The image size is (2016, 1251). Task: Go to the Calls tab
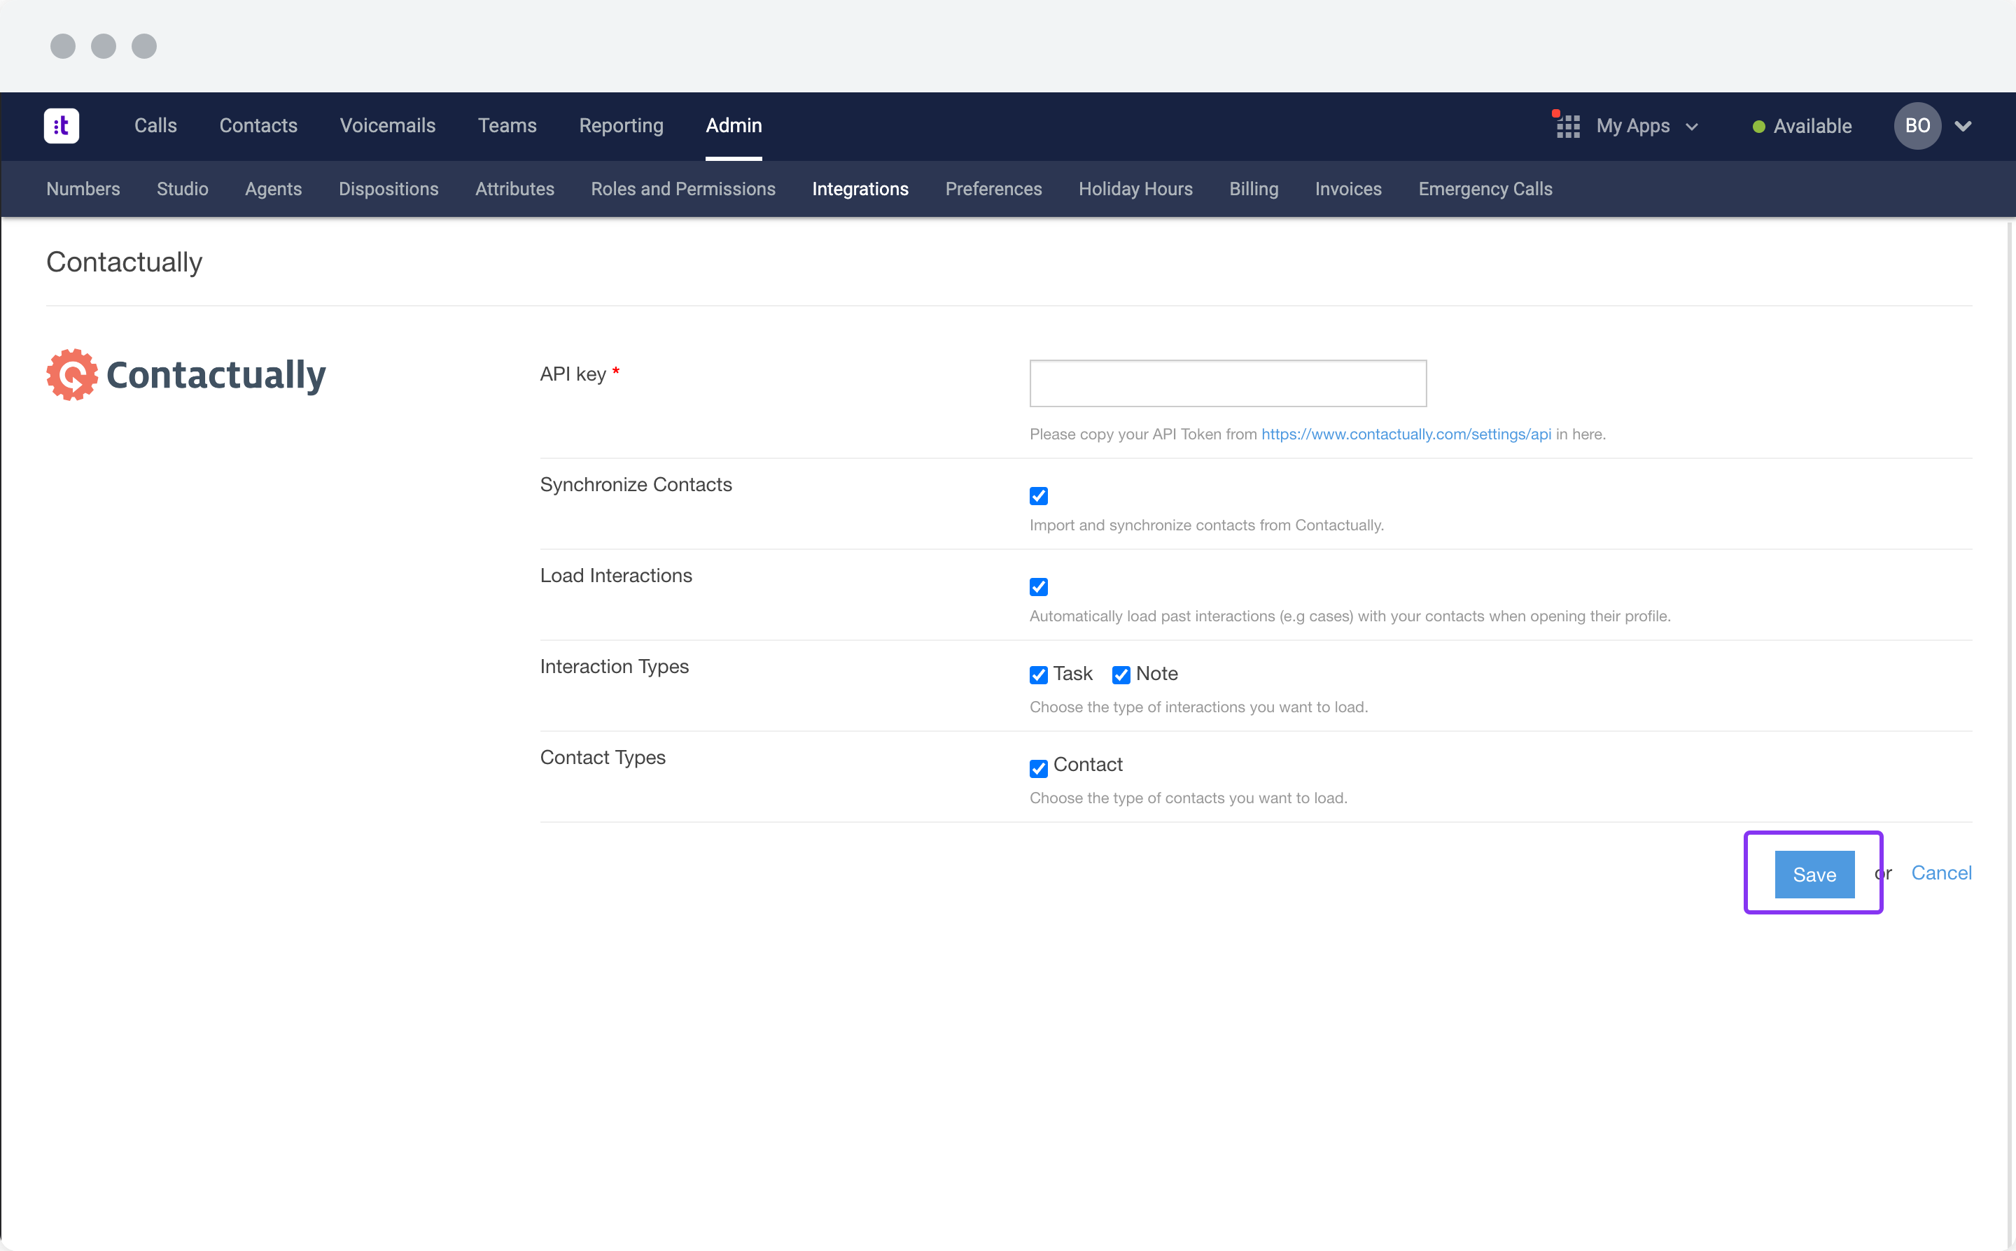pos(155,126)
